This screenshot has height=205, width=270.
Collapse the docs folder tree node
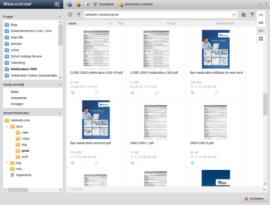tap(7, 126)
